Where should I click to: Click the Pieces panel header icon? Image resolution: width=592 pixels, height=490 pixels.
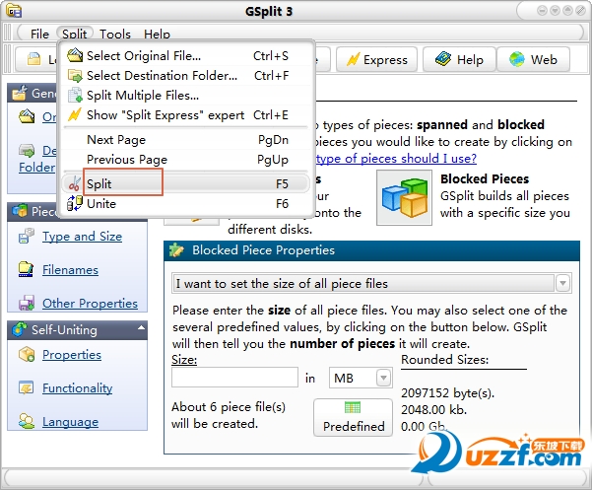pyautogui.click(x=20, y=211)
